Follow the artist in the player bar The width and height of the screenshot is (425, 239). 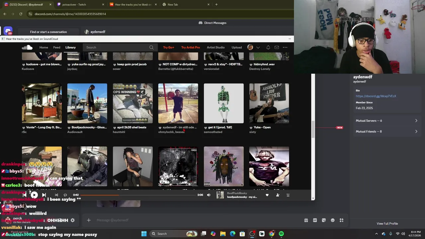click(x=278, y=195)
